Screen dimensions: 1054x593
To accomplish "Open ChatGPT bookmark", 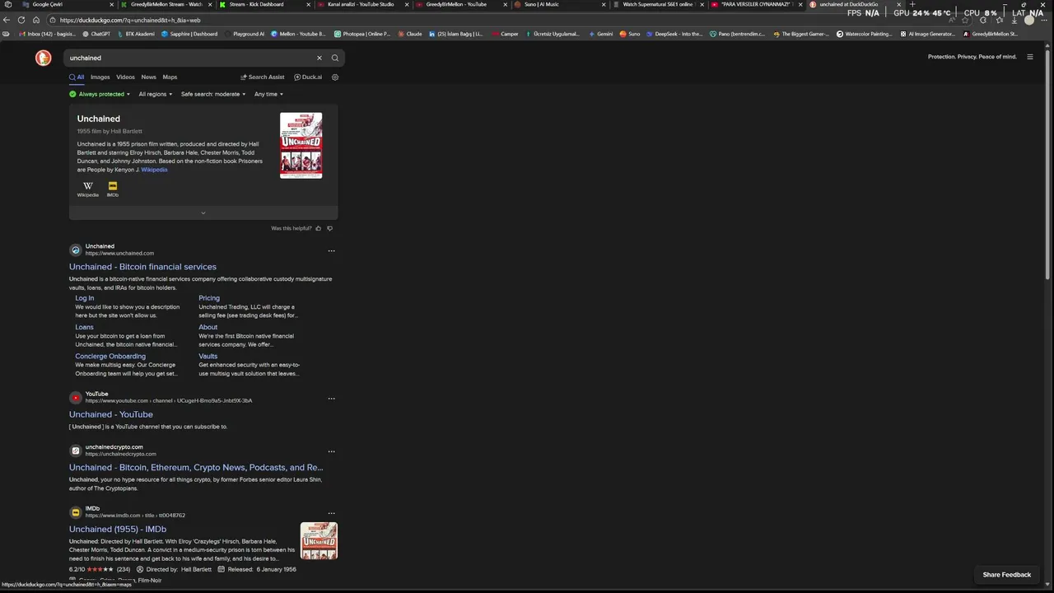I will point(96,34).
